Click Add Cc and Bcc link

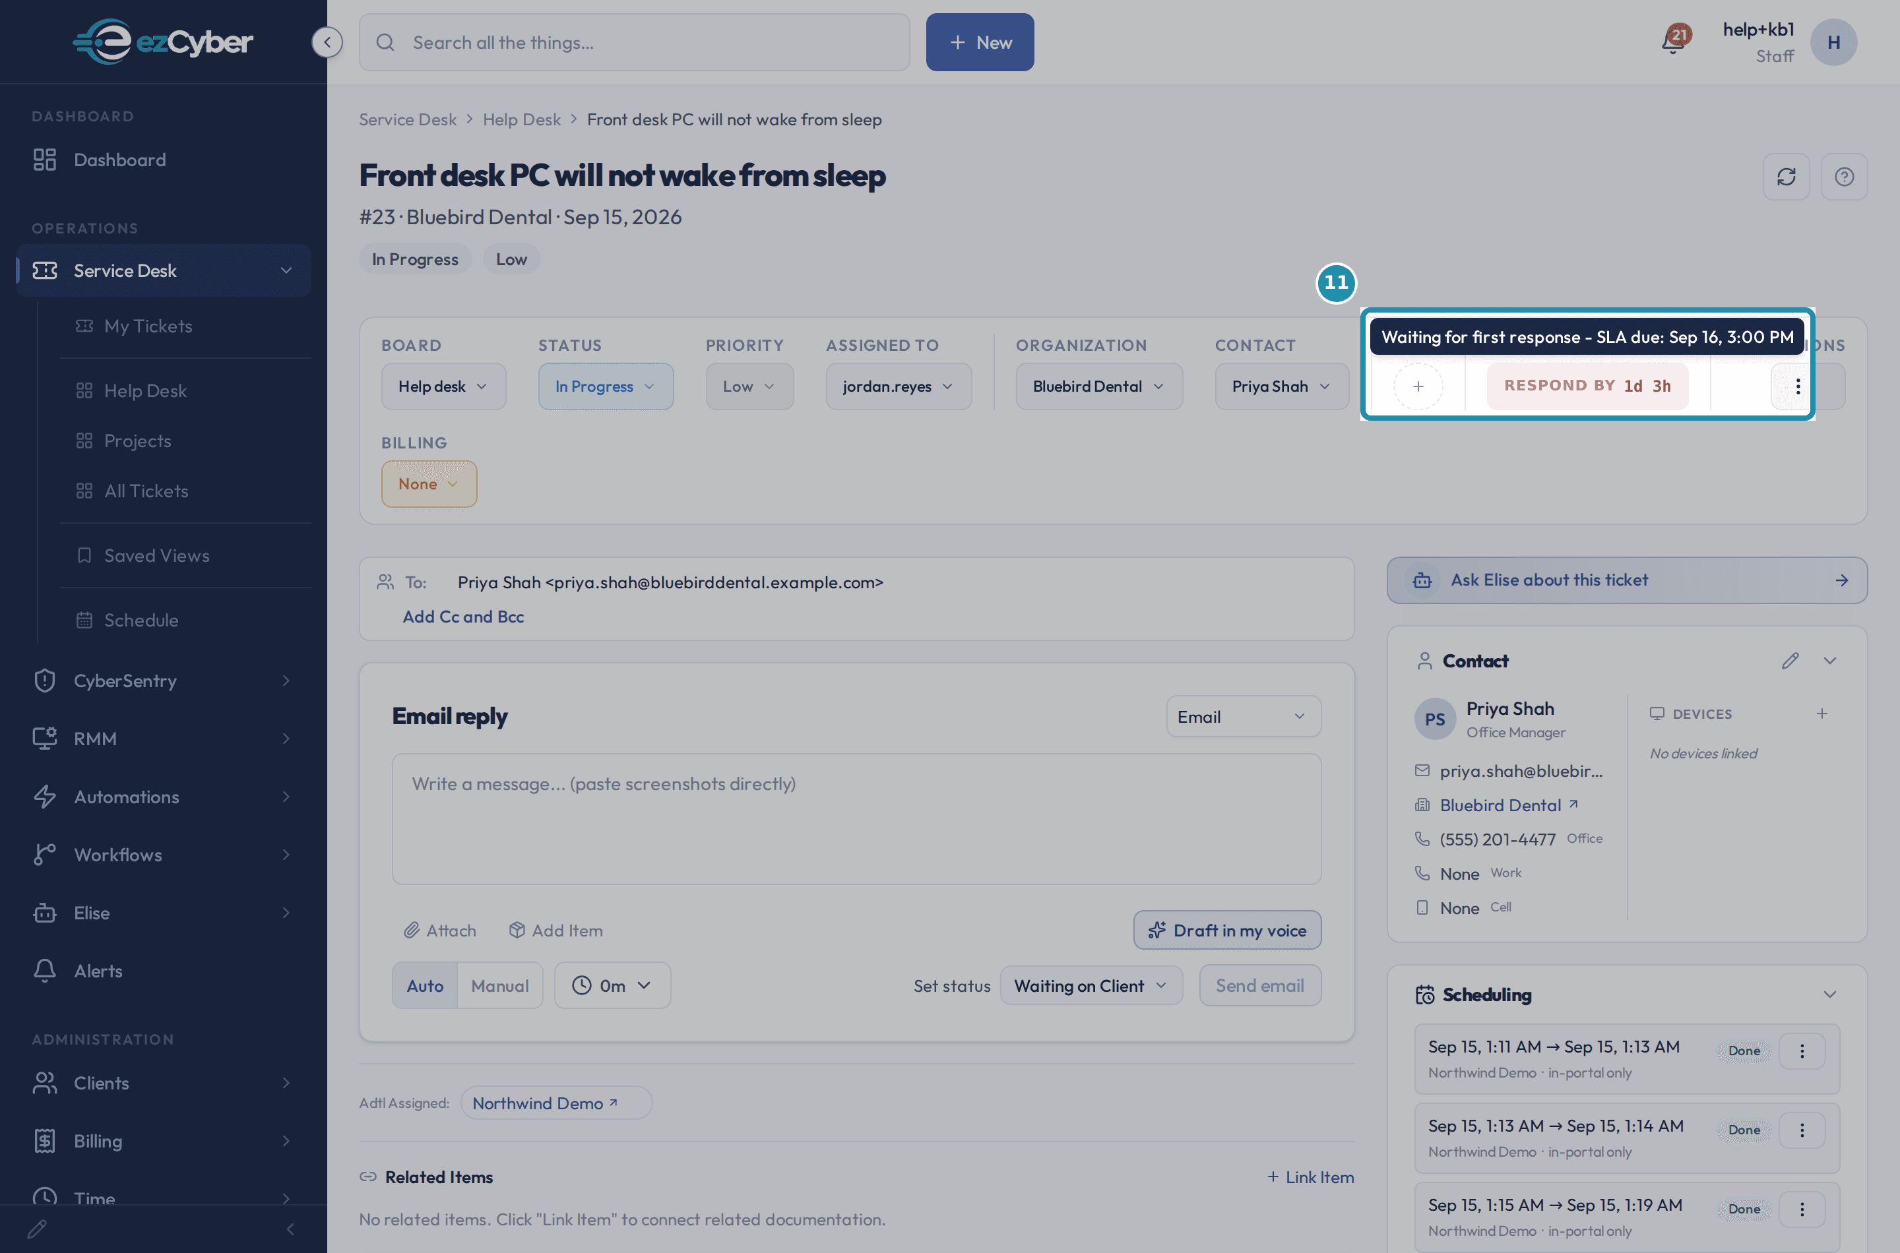(463, 617)
